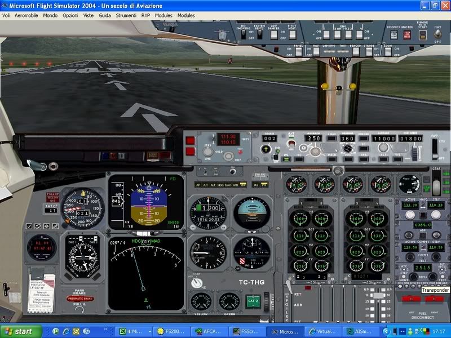Flip the Fasten Belts switch
The image size is (451, 338).
coord(260,34)
